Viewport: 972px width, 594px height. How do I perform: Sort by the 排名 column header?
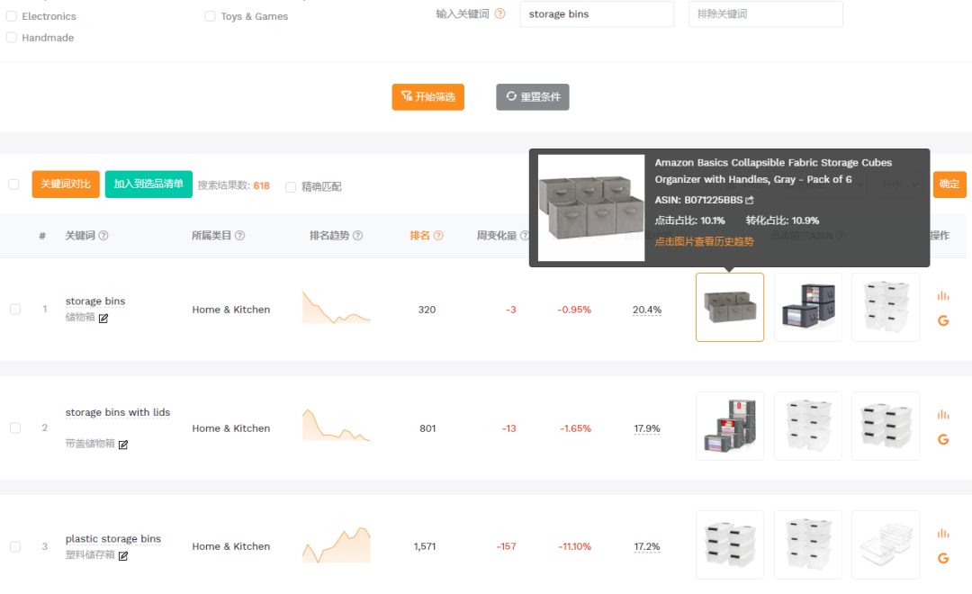(419, 236)
